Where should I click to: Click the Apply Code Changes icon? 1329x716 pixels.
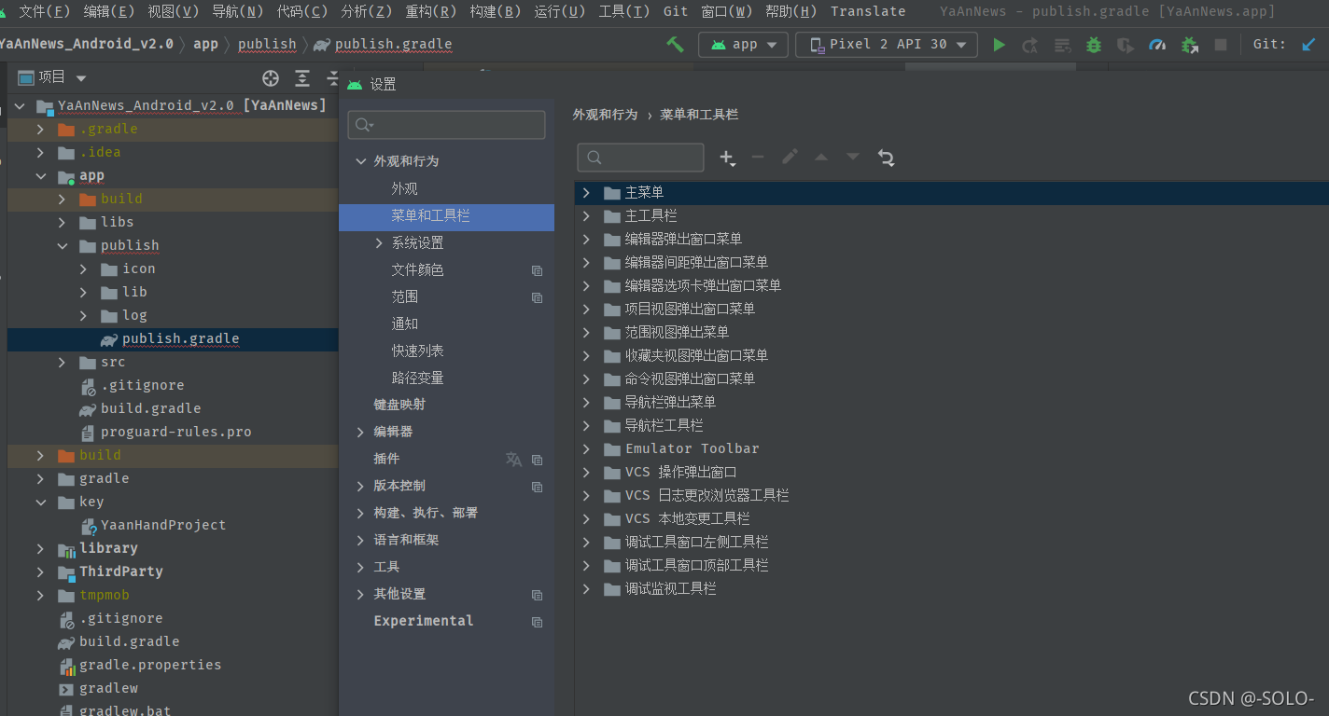click(1062, 45)
